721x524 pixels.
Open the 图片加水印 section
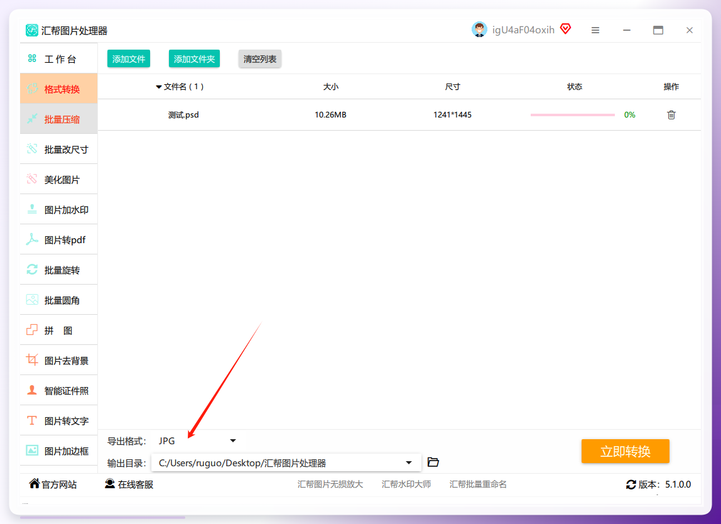(59, 210)
